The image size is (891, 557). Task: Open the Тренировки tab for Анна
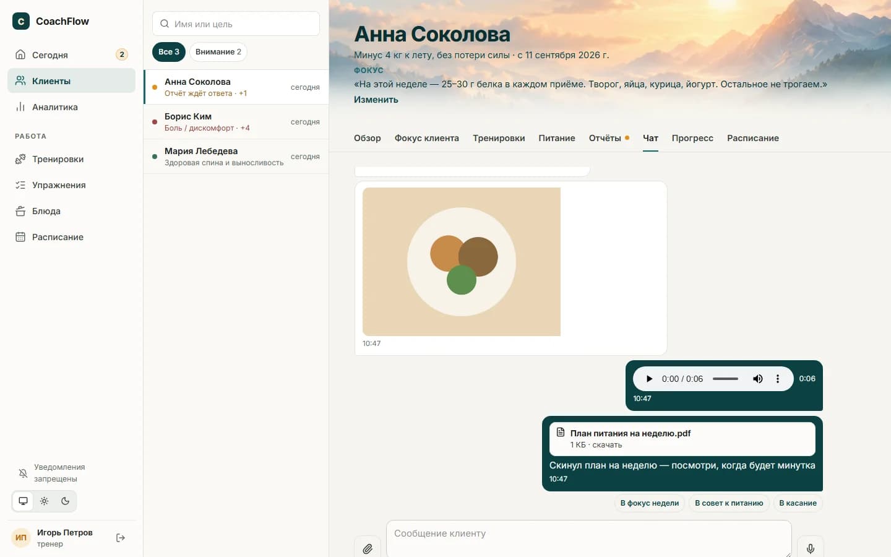tap(499, 138)
